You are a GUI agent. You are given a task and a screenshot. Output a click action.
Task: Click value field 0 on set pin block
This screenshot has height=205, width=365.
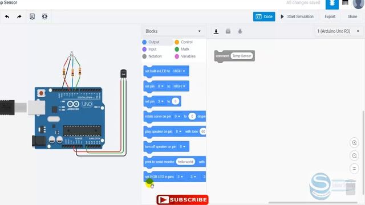pos(176,101)
